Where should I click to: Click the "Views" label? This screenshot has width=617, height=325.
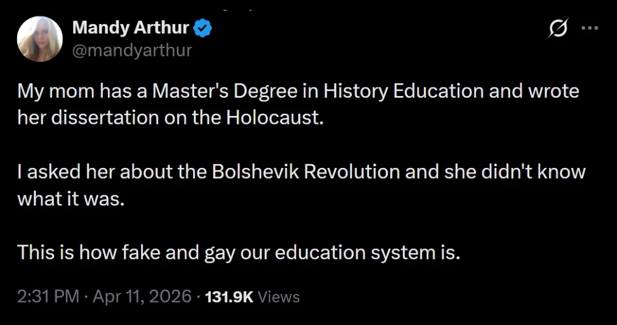point(279,297)
